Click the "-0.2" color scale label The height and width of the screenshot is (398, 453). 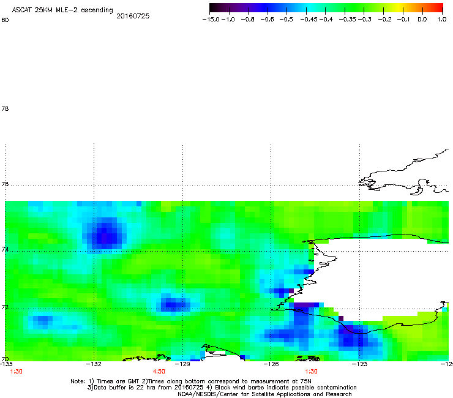[x=384, y=20]
